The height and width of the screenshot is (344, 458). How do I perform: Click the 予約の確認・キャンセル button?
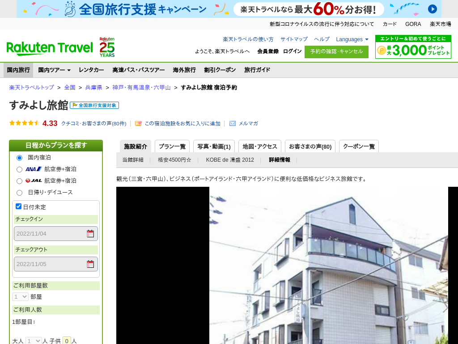coord(336,52)
